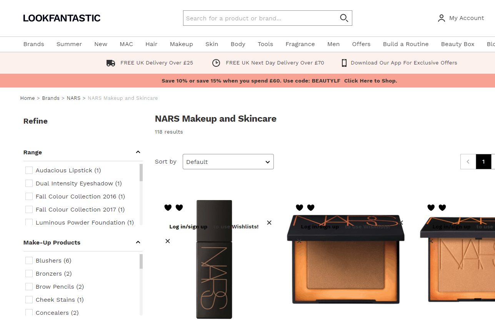Collapse the Make-Up Products filter section
Viewport: 495px width, 324px height.
click(138, 243)
